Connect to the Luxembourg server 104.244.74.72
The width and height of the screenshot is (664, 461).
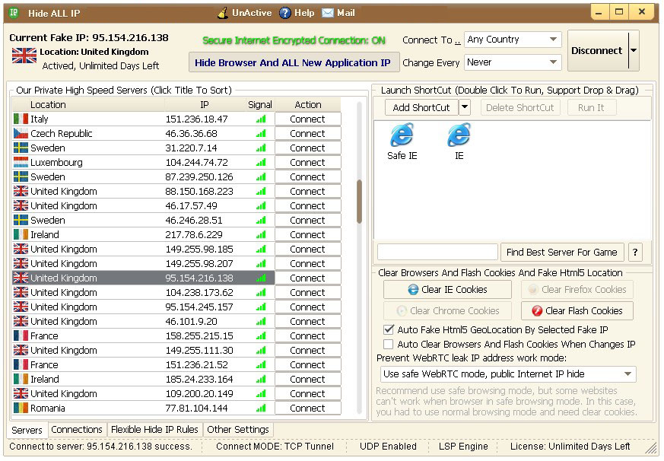pyautogui.click(x=308, y=162)
